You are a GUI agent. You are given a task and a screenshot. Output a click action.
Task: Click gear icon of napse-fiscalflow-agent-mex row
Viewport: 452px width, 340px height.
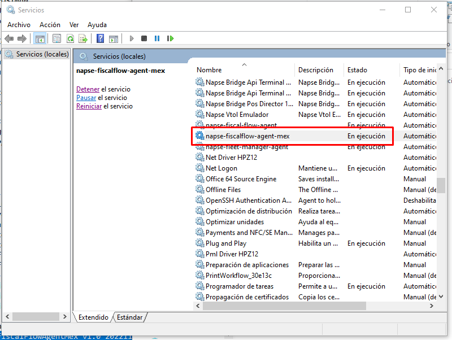tap(199, 136)
